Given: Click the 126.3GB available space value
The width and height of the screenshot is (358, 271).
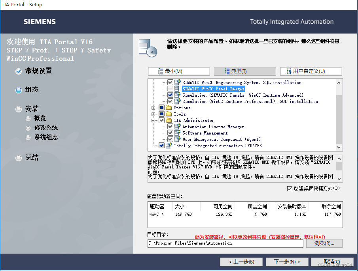Looking at the screenshot, I should tap(224, 214).
